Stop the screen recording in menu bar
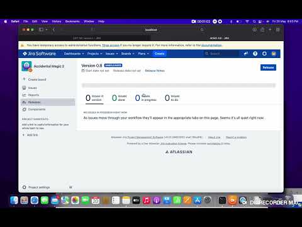The width and height of the screenshot is (302, 227). point(220,21)
